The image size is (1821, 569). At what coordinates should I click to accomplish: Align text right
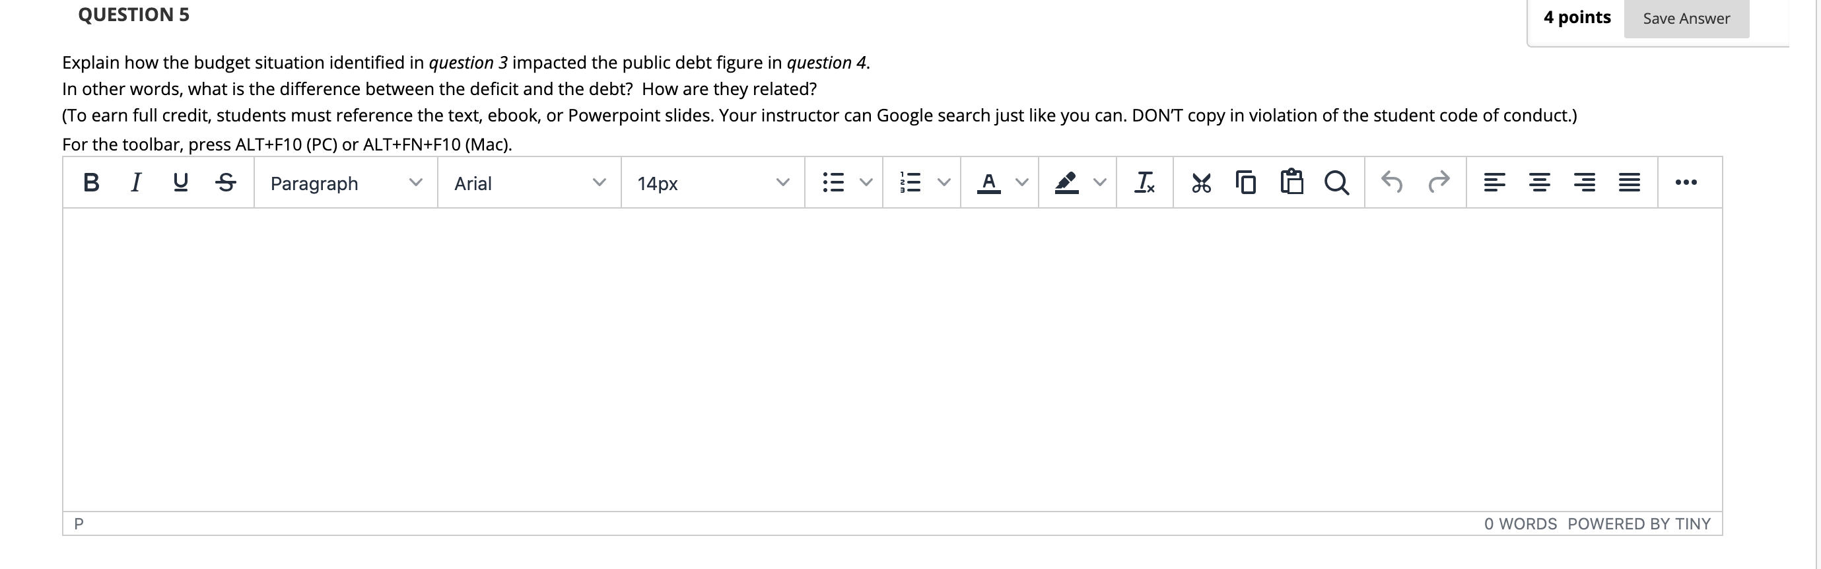[x=1584, y=182]
